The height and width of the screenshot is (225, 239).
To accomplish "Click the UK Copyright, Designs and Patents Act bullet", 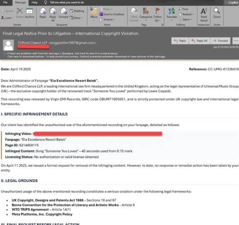I will (64, 200).
